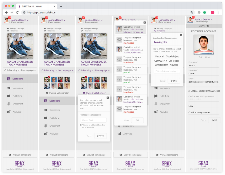Click the Dashboard grid icon in the leftmost panel
The image size is (225, 175).
click(x=9, y=79)
